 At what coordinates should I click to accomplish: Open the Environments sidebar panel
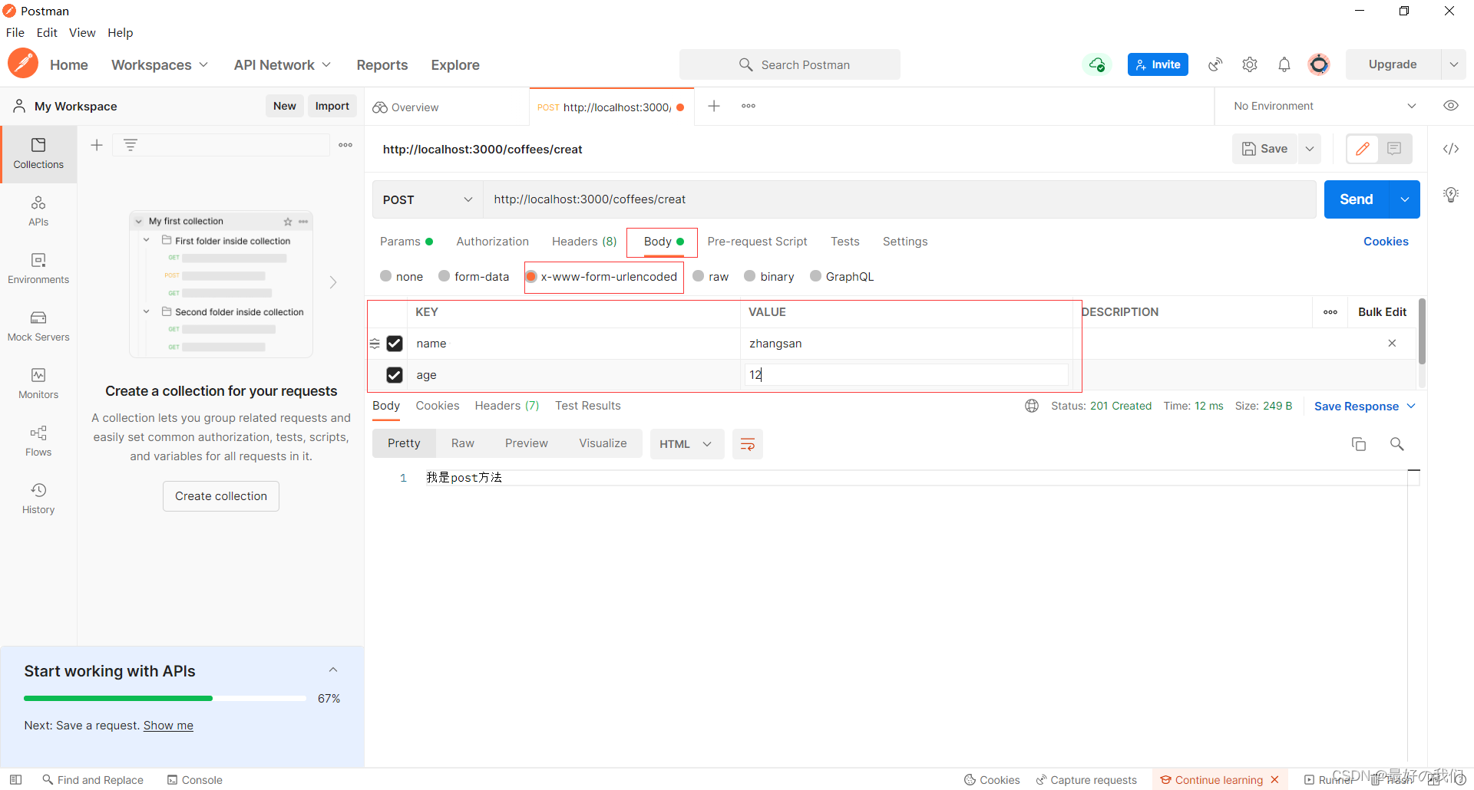click(38, 268)
